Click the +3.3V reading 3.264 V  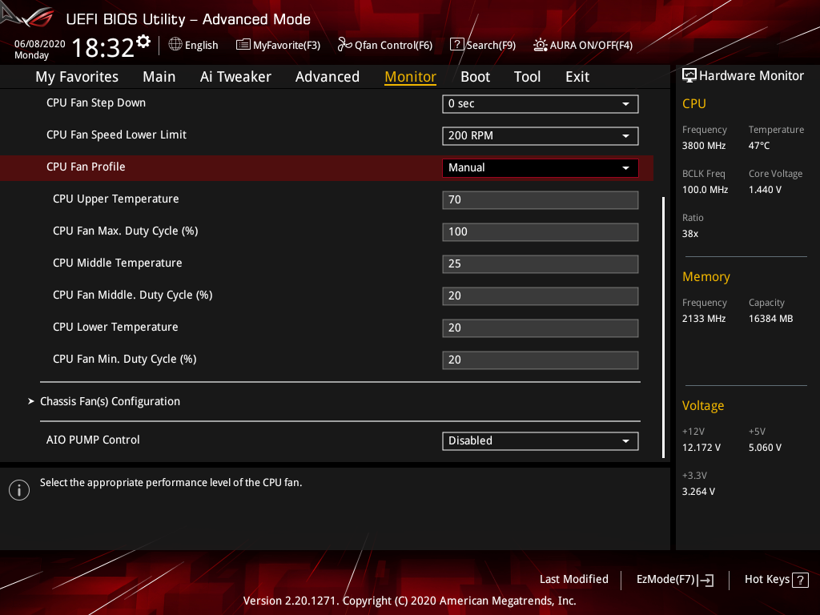coord(698,492)
